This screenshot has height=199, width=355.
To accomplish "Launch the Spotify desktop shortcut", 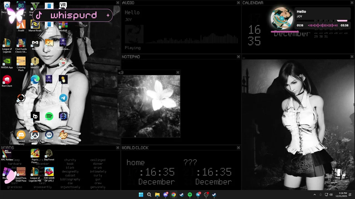I will pyautogui.click(x=49, y=116).
